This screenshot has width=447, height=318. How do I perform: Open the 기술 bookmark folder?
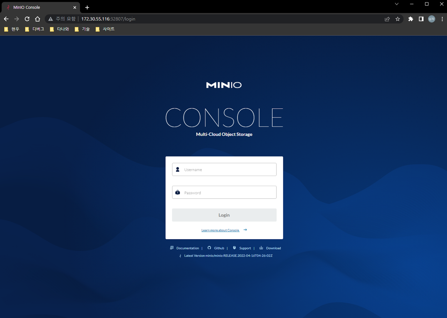[82, 29]
